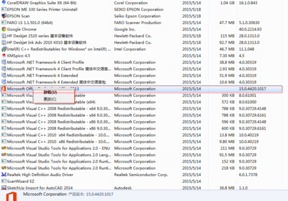Click the HP Deskjet Ink Adv 2010 K010 icon
Viewport: 288px width, 201px height.
pos(4,42)
